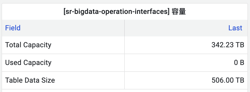Select the Total Capacity field cell

click(x=63, y=45)
